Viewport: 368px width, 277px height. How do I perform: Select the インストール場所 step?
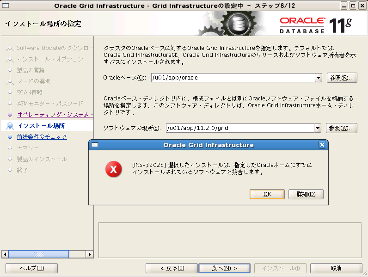click(41, 126)
